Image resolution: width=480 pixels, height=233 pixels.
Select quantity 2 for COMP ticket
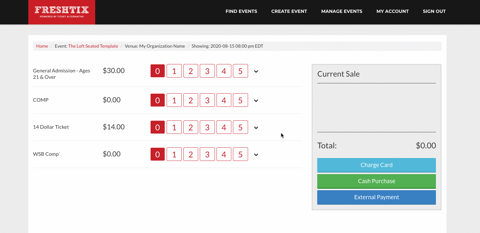191,100
